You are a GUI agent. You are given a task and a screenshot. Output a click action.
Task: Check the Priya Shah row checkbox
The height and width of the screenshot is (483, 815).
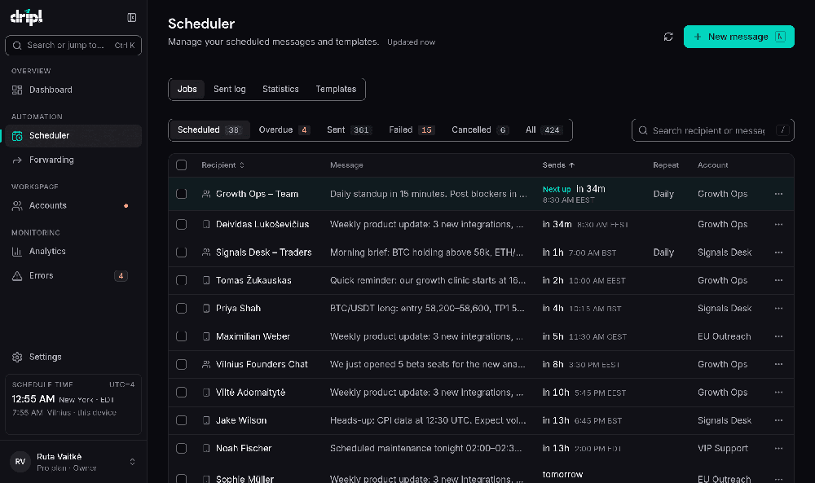[182, 309]
